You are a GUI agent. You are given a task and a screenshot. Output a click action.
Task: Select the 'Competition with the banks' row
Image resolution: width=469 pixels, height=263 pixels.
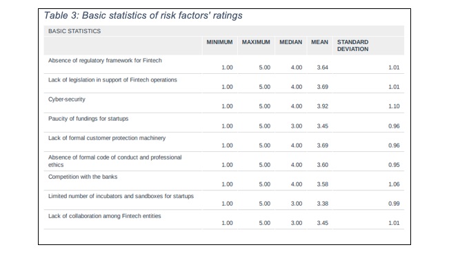click(x=224, y=181)
